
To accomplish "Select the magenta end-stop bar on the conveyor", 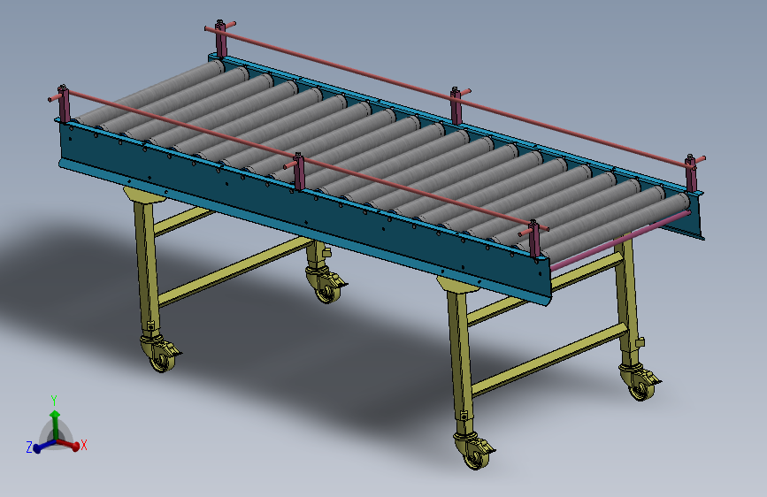I will (621, 241).
